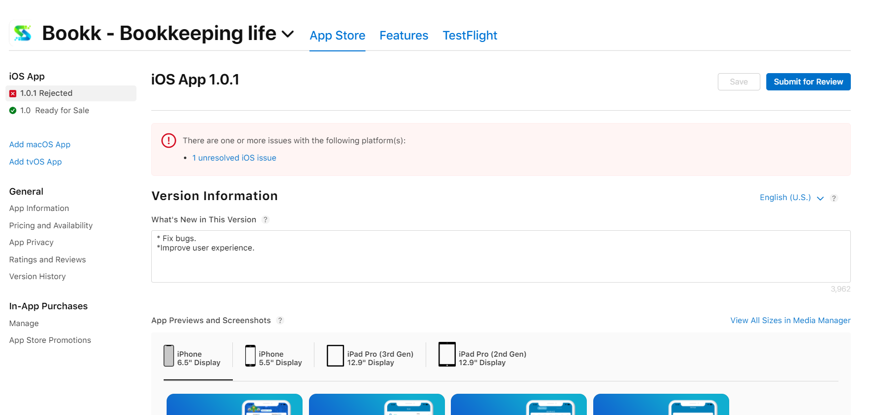Click the help icon next to language selector
Viewport: 878px width, 415px height.
[834, 198]
